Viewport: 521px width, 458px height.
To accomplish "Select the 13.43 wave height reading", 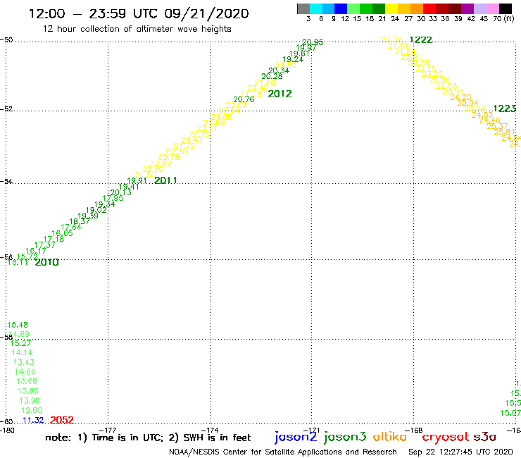I will tap(24, 362).
